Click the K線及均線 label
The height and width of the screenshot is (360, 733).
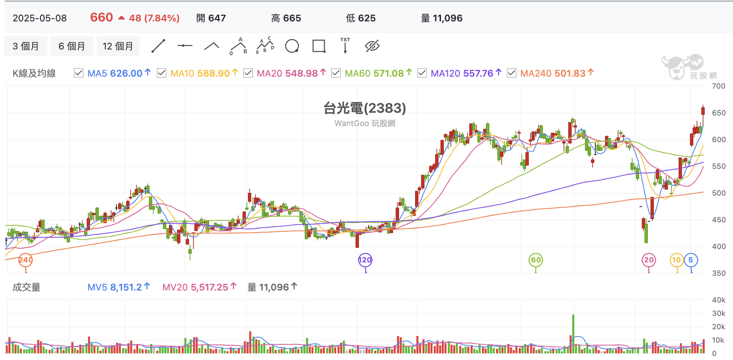pyautogui.click(x=34, y=74)
